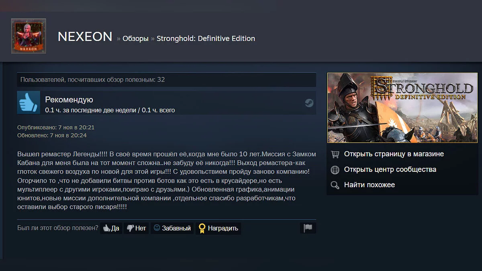Click the Рекомендую heading text
The width and height of the screenshot is (482, 271).
coord(69,100)
